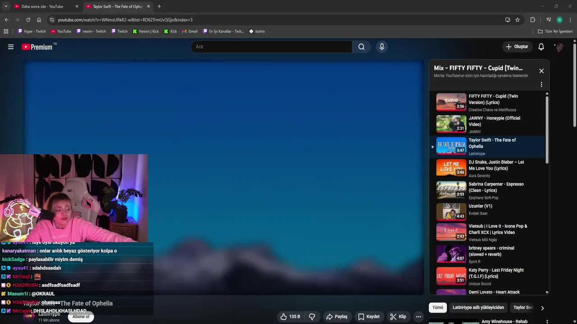Select LatinHype adlı yükleyiciden chip

pyautogui.click(x=478, y=308)
